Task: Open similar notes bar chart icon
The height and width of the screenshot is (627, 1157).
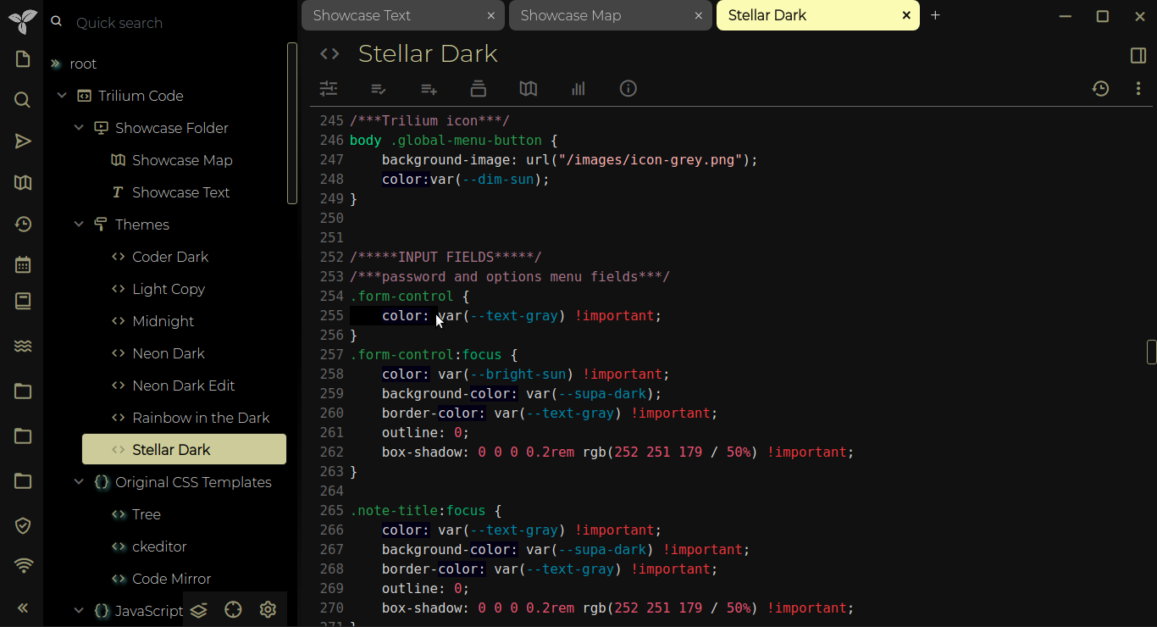Action: point(578,88)
